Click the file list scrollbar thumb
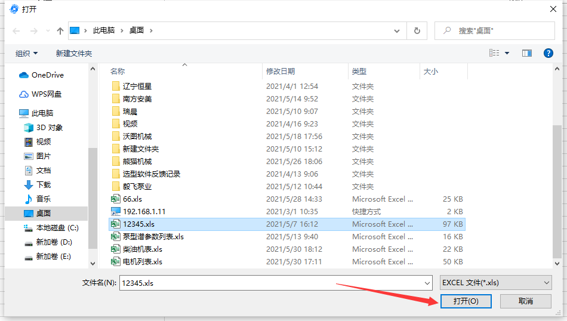The width and height of the screenshot is (567, 321). click(x=557, y=192)
